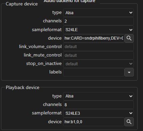Viewport: 143px width, 131px height.
Task: Open the labels arrow button in Capture device
Action: click(129, 72)
